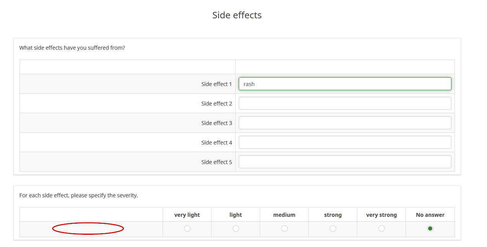Click the "Side effect 3" row label

217,123
